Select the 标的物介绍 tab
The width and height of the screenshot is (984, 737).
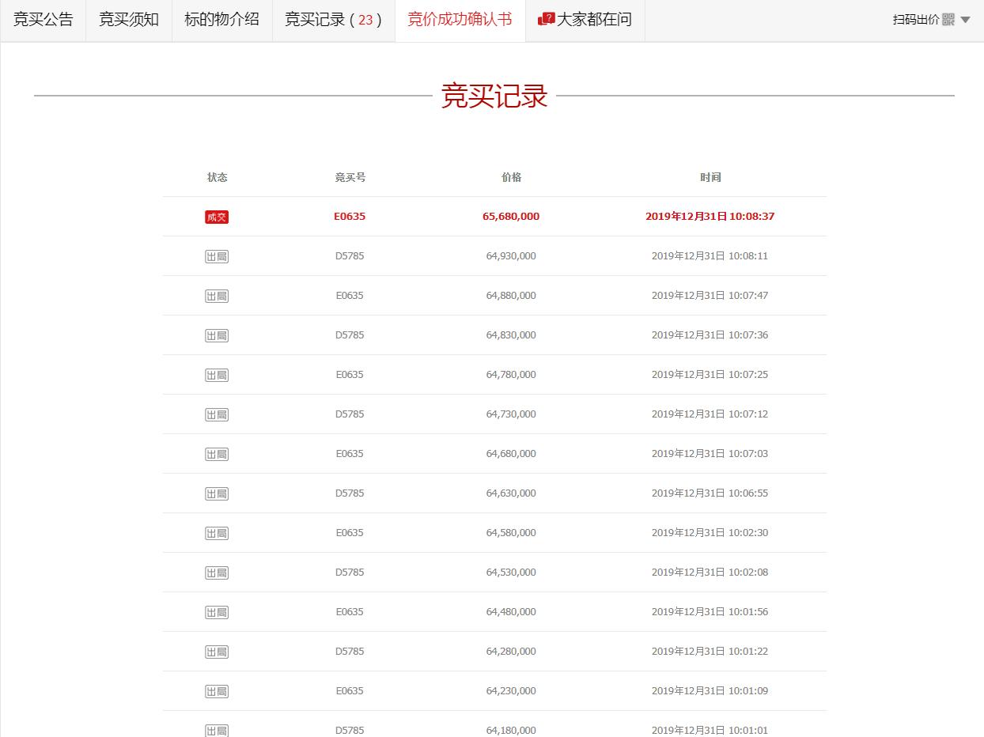click(x=221, y=20)
